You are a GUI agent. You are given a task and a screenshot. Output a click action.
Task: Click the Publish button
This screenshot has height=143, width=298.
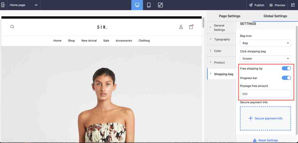point(257,5)
